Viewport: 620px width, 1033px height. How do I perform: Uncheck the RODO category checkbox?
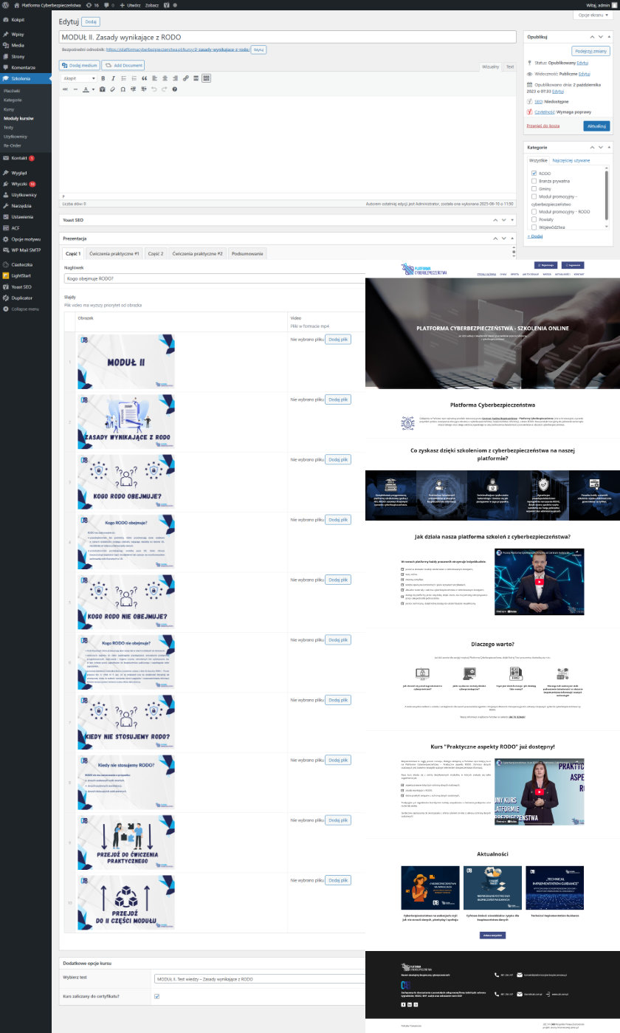click(533, 173)
